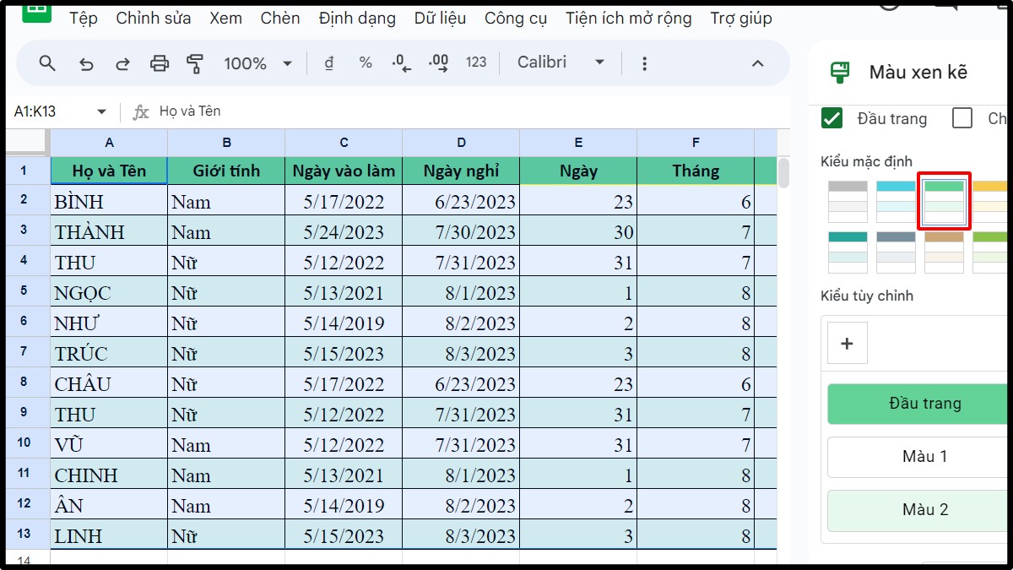Click the decrease decimal places icon
Viewport: 1013px width, 570px height.
402,63
